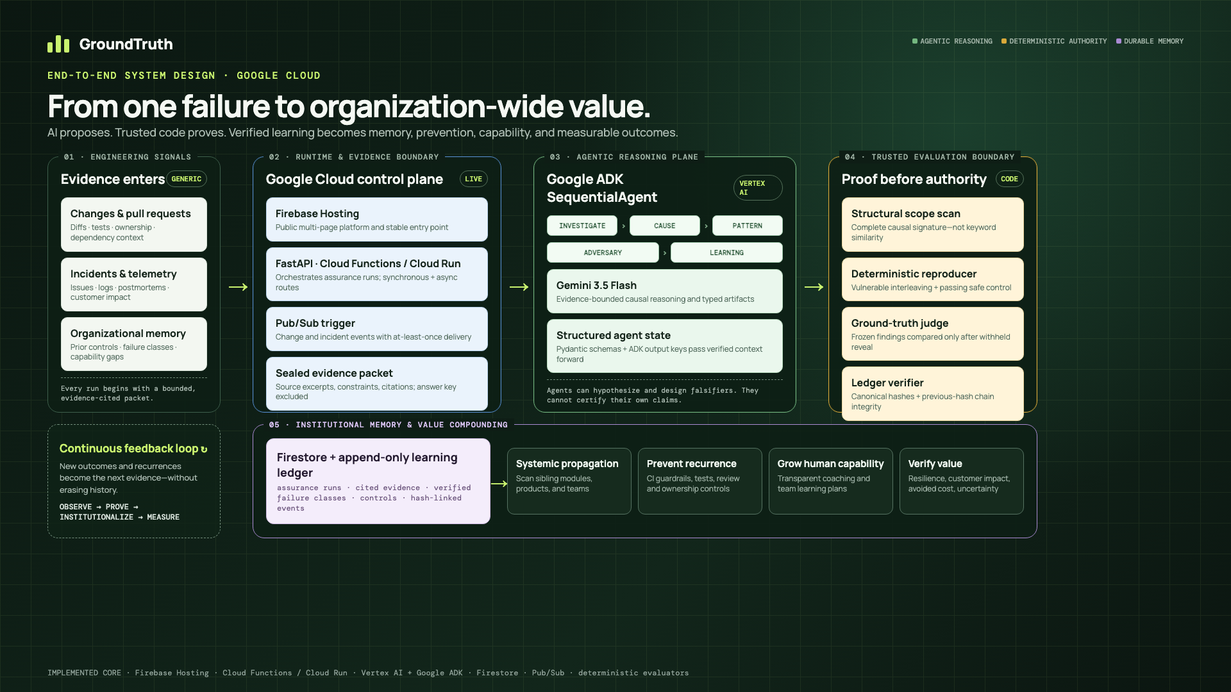
Task: Click the '04 · TRUSTED EVALUATION BOUNDARY' label
Action: click(x=930, y=157)
